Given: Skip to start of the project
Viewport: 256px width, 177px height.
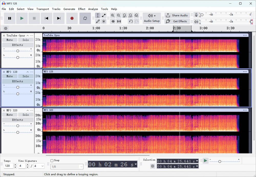Looking at the screenshot, I should click(x=46, y=18).
